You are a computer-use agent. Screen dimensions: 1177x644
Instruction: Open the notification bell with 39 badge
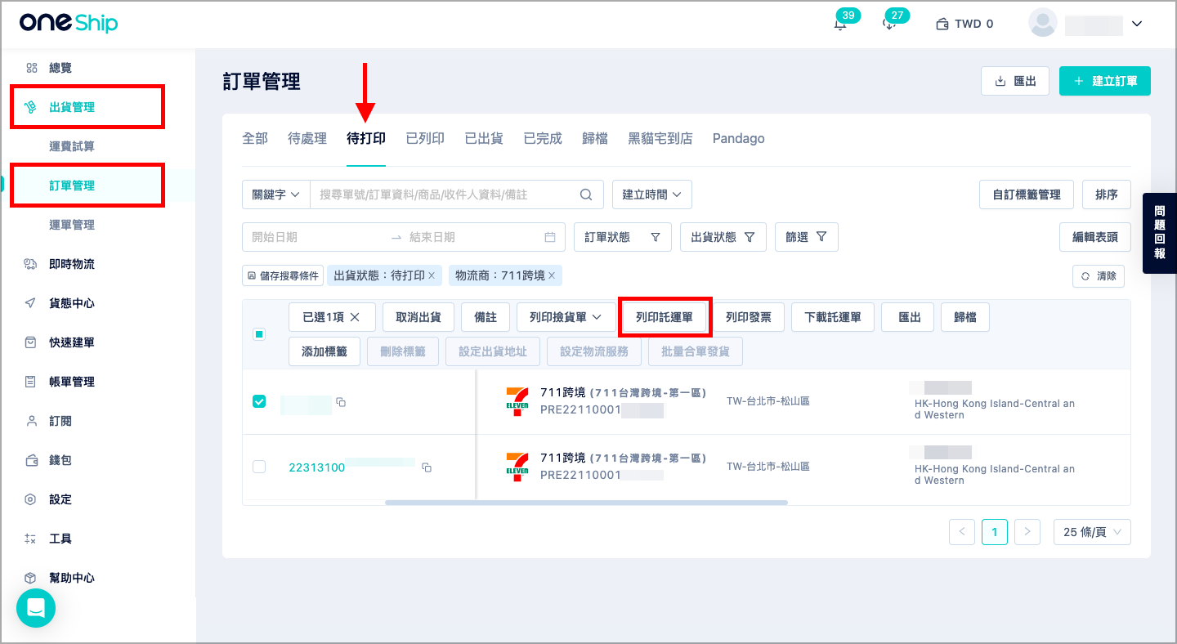click(x=839, y=24)
